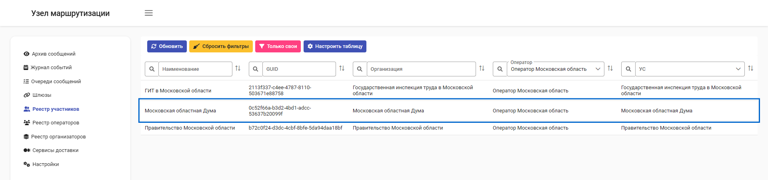Viewport: 768px width, 180px height.
Task: Open Архив сообщений in sidebar
Action: pos(54,54)
